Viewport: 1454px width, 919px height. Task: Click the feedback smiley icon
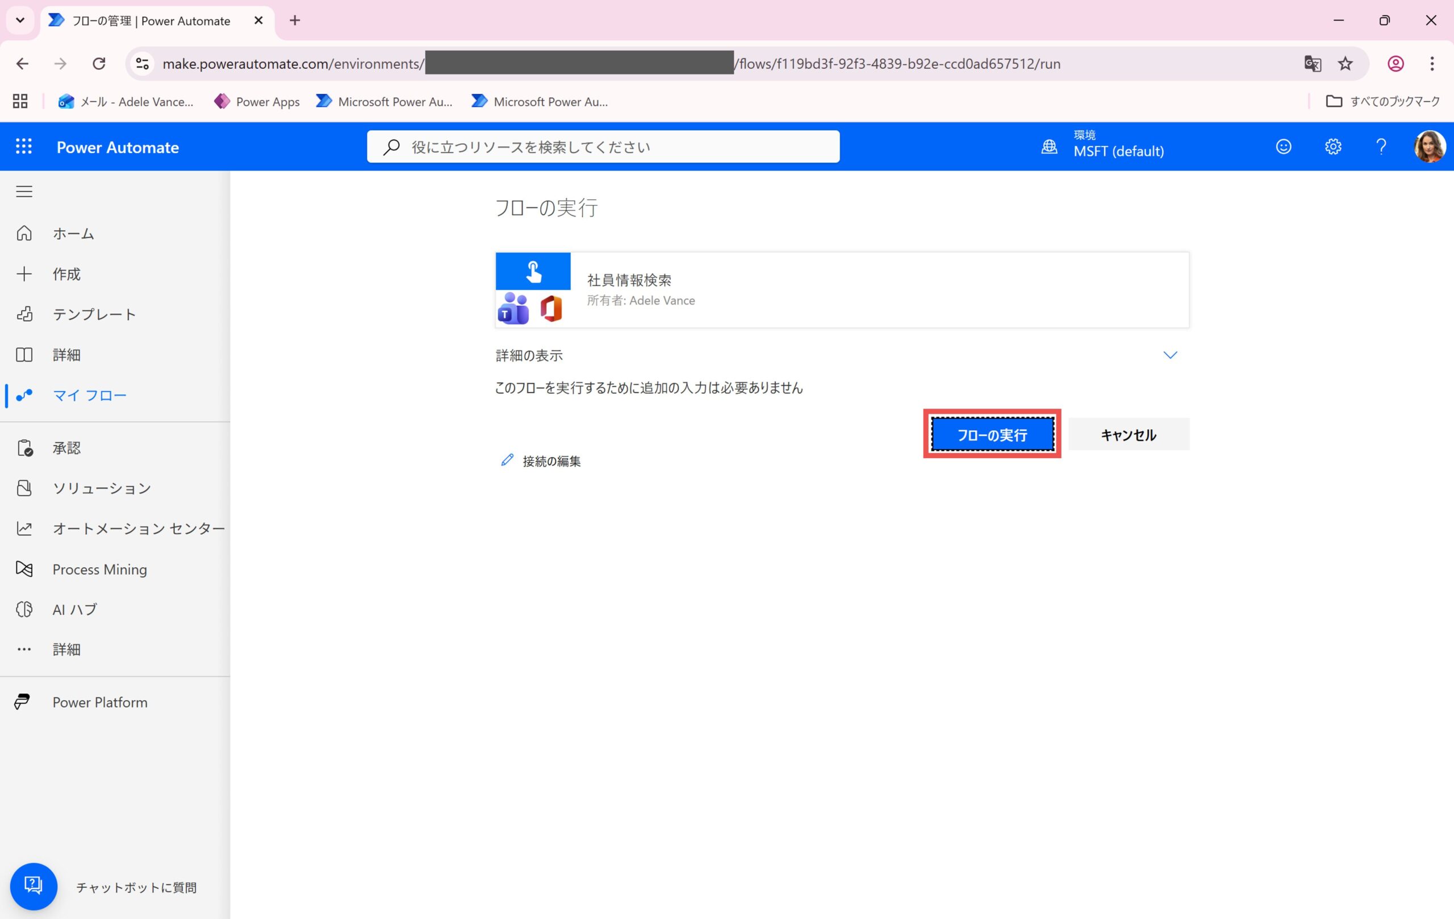point(1283,146)
